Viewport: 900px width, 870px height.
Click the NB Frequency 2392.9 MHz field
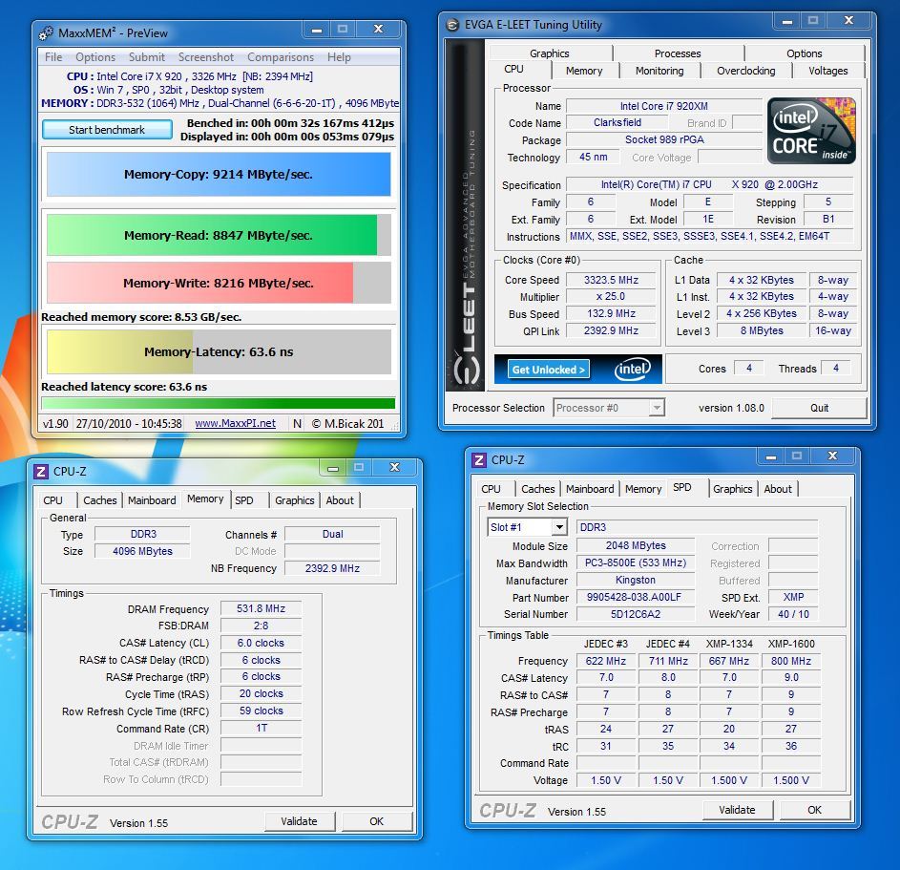332,568
